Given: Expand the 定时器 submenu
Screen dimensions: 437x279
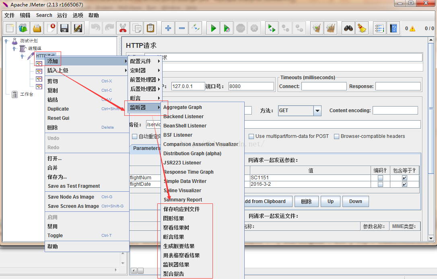Looking at the screenshot, I should pos(145,70).
